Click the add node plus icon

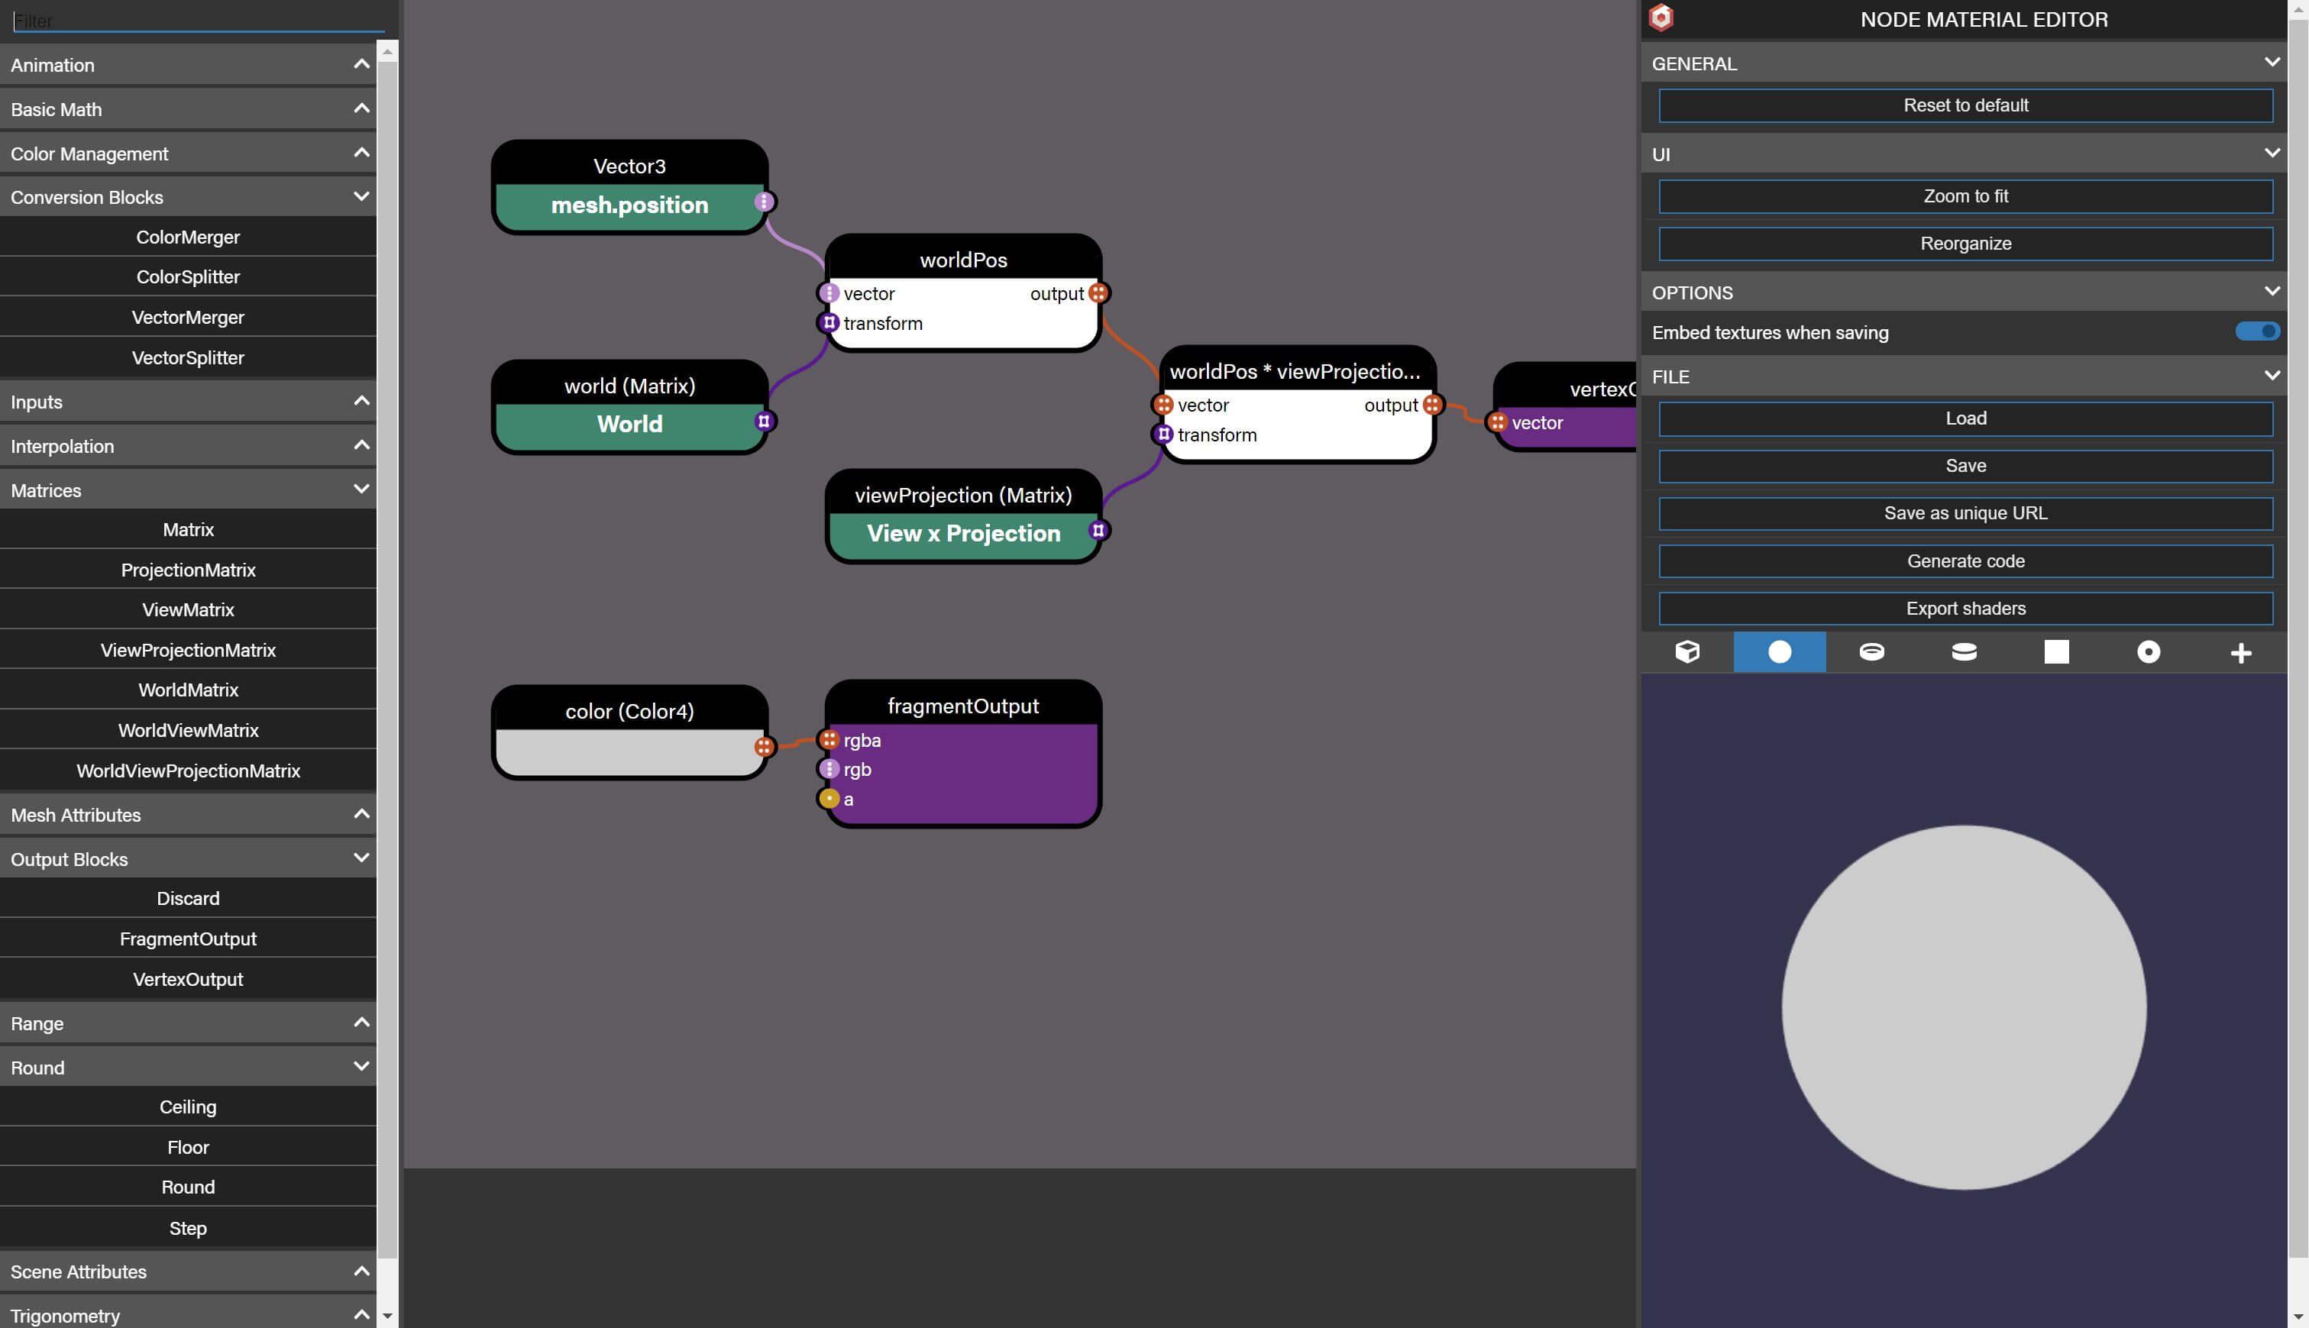[x=2241, y=651]
